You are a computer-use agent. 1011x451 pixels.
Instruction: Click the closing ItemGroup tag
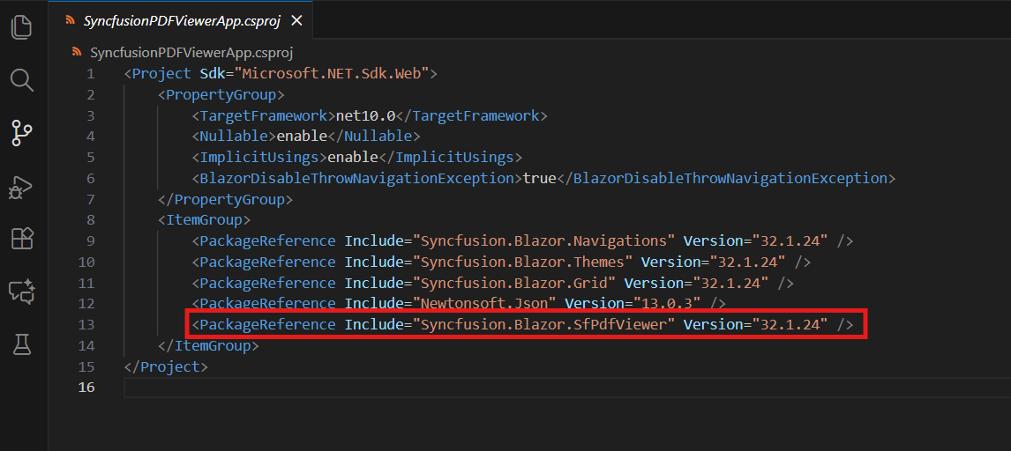click(x=209, y=345)
